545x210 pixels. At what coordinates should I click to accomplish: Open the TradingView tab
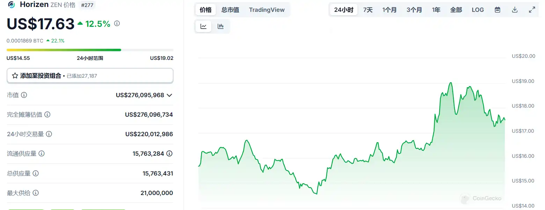pos(267,10)
